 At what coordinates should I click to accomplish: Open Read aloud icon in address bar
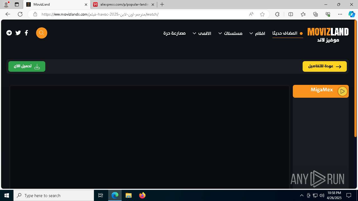point(251,14)
